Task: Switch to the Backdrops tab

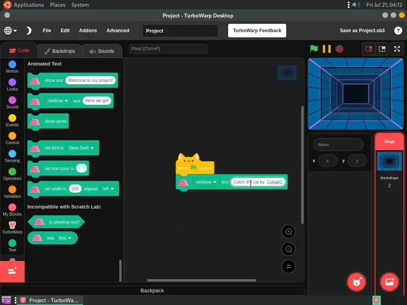Action: tap(60, 51)
